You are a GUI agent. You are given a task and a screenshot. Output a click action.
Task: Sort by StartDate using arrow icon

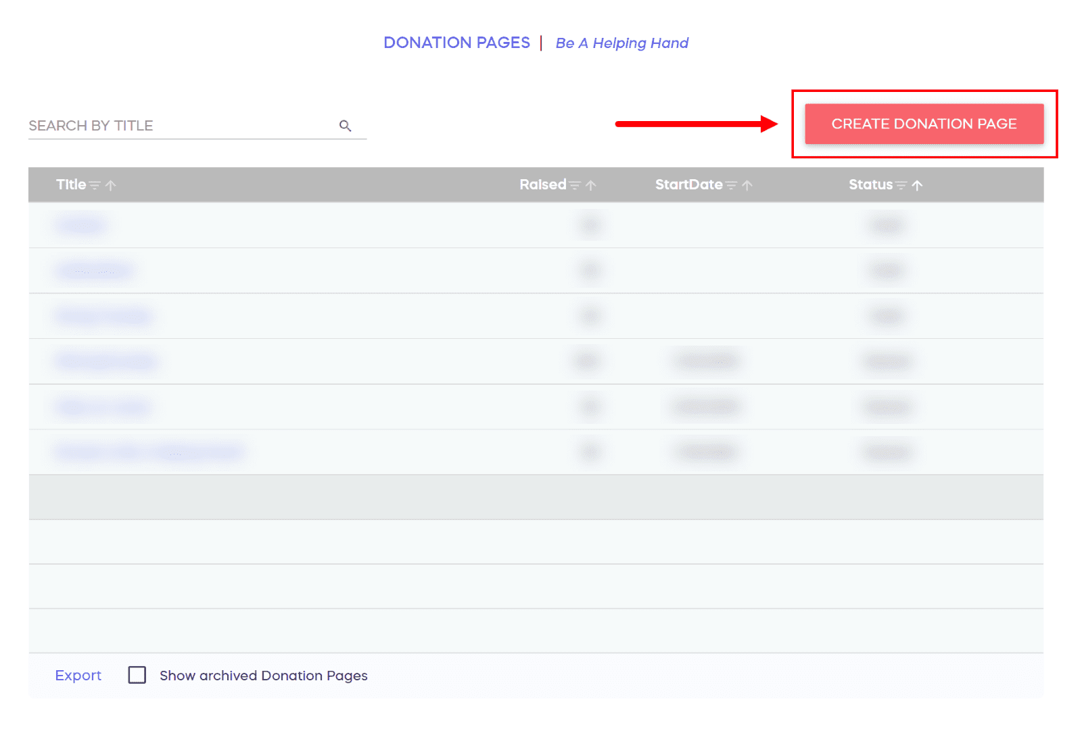tap(747, 185)
